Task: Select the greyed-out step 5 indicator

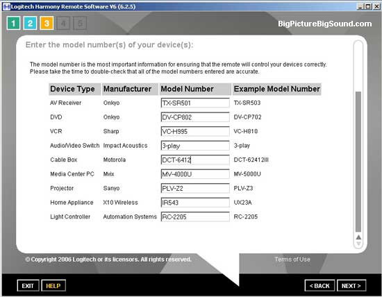Action: (x=80, y=24)
